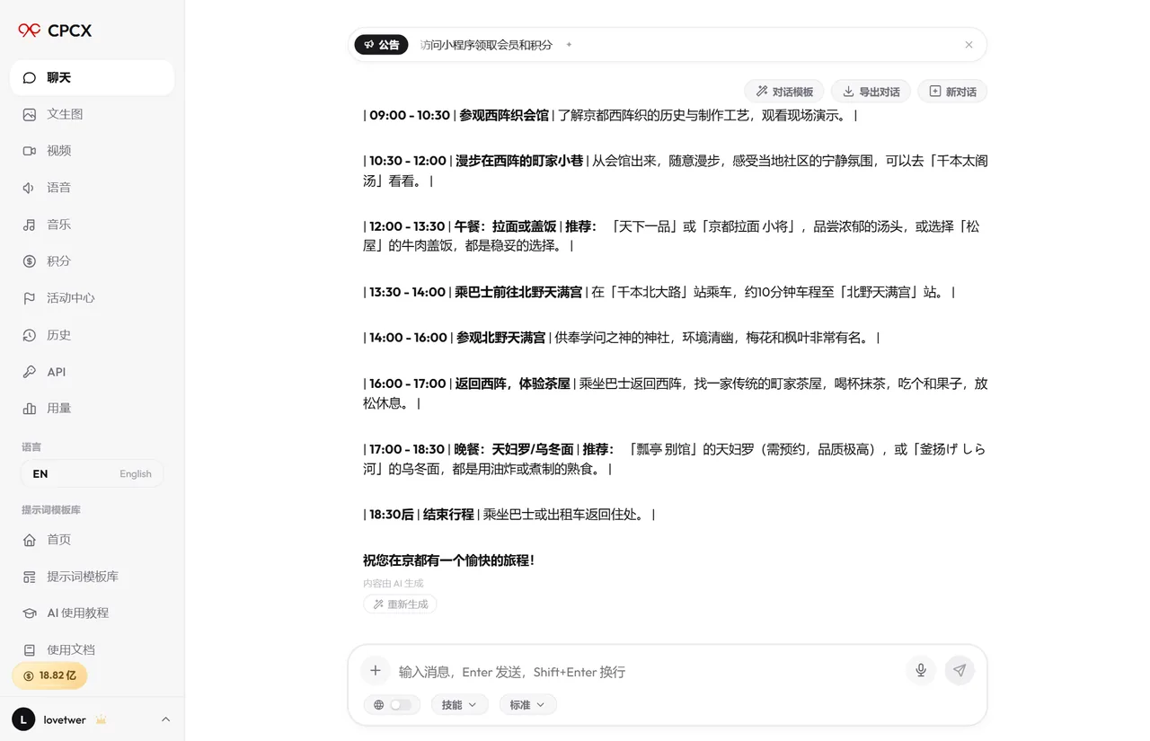Open 历史 chat history
This screenshot has height=741, width=1150.
pos(92,335)
